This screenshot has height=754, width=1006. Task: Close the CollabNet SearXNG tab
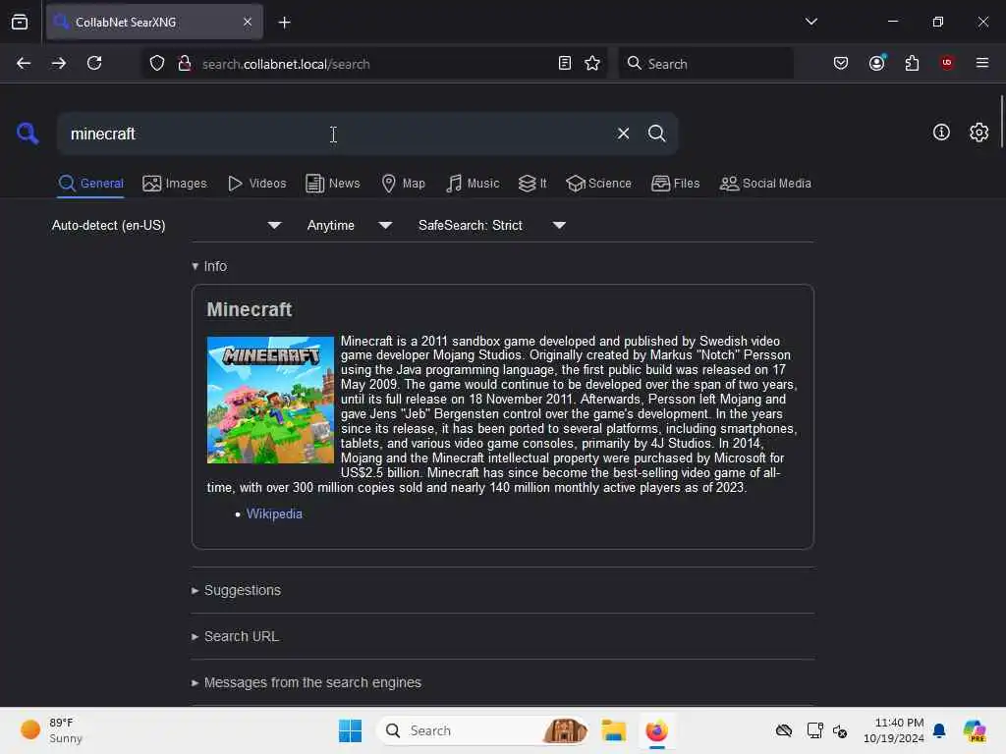pyautogui.click(x=248, y=22)
